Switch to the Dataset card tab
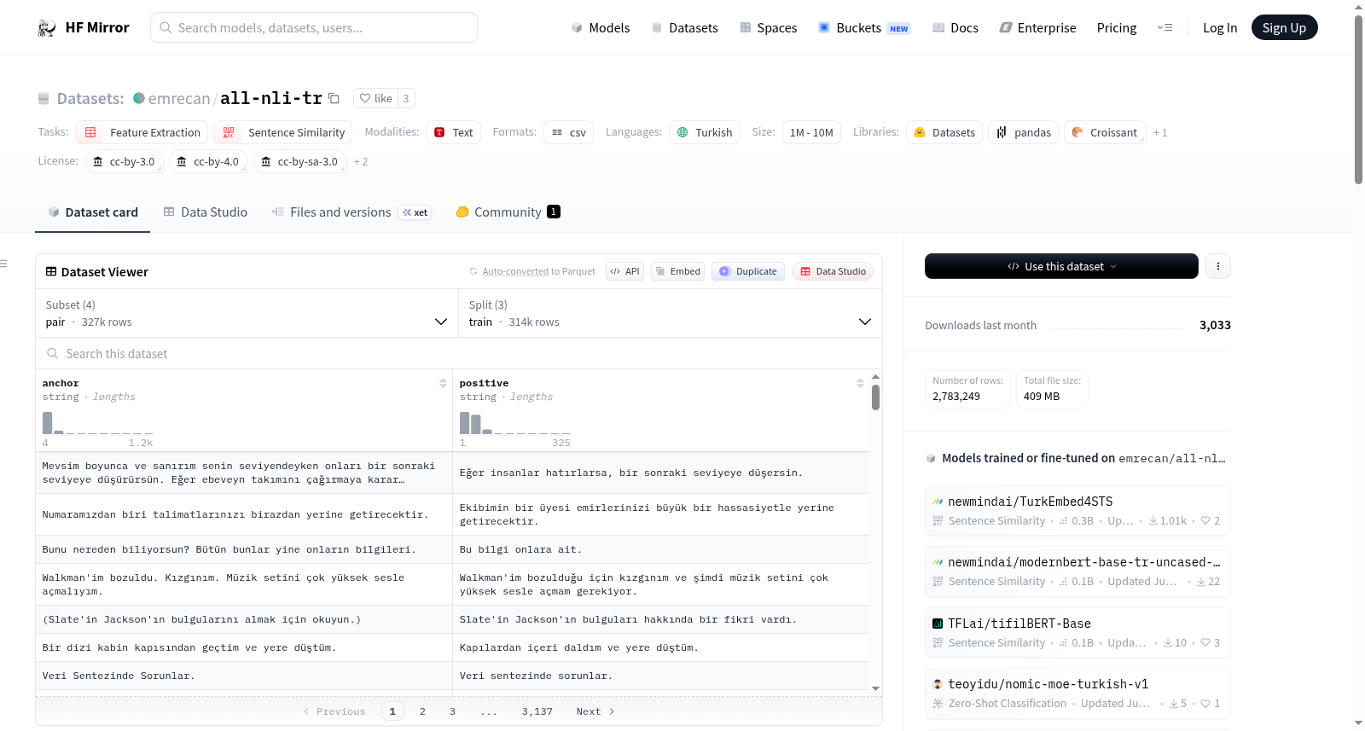1365x731 pixels. (x=93, y=212)
